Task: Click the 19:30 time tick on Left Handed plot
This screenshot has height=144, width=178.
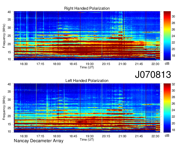Action: (90, 136)
